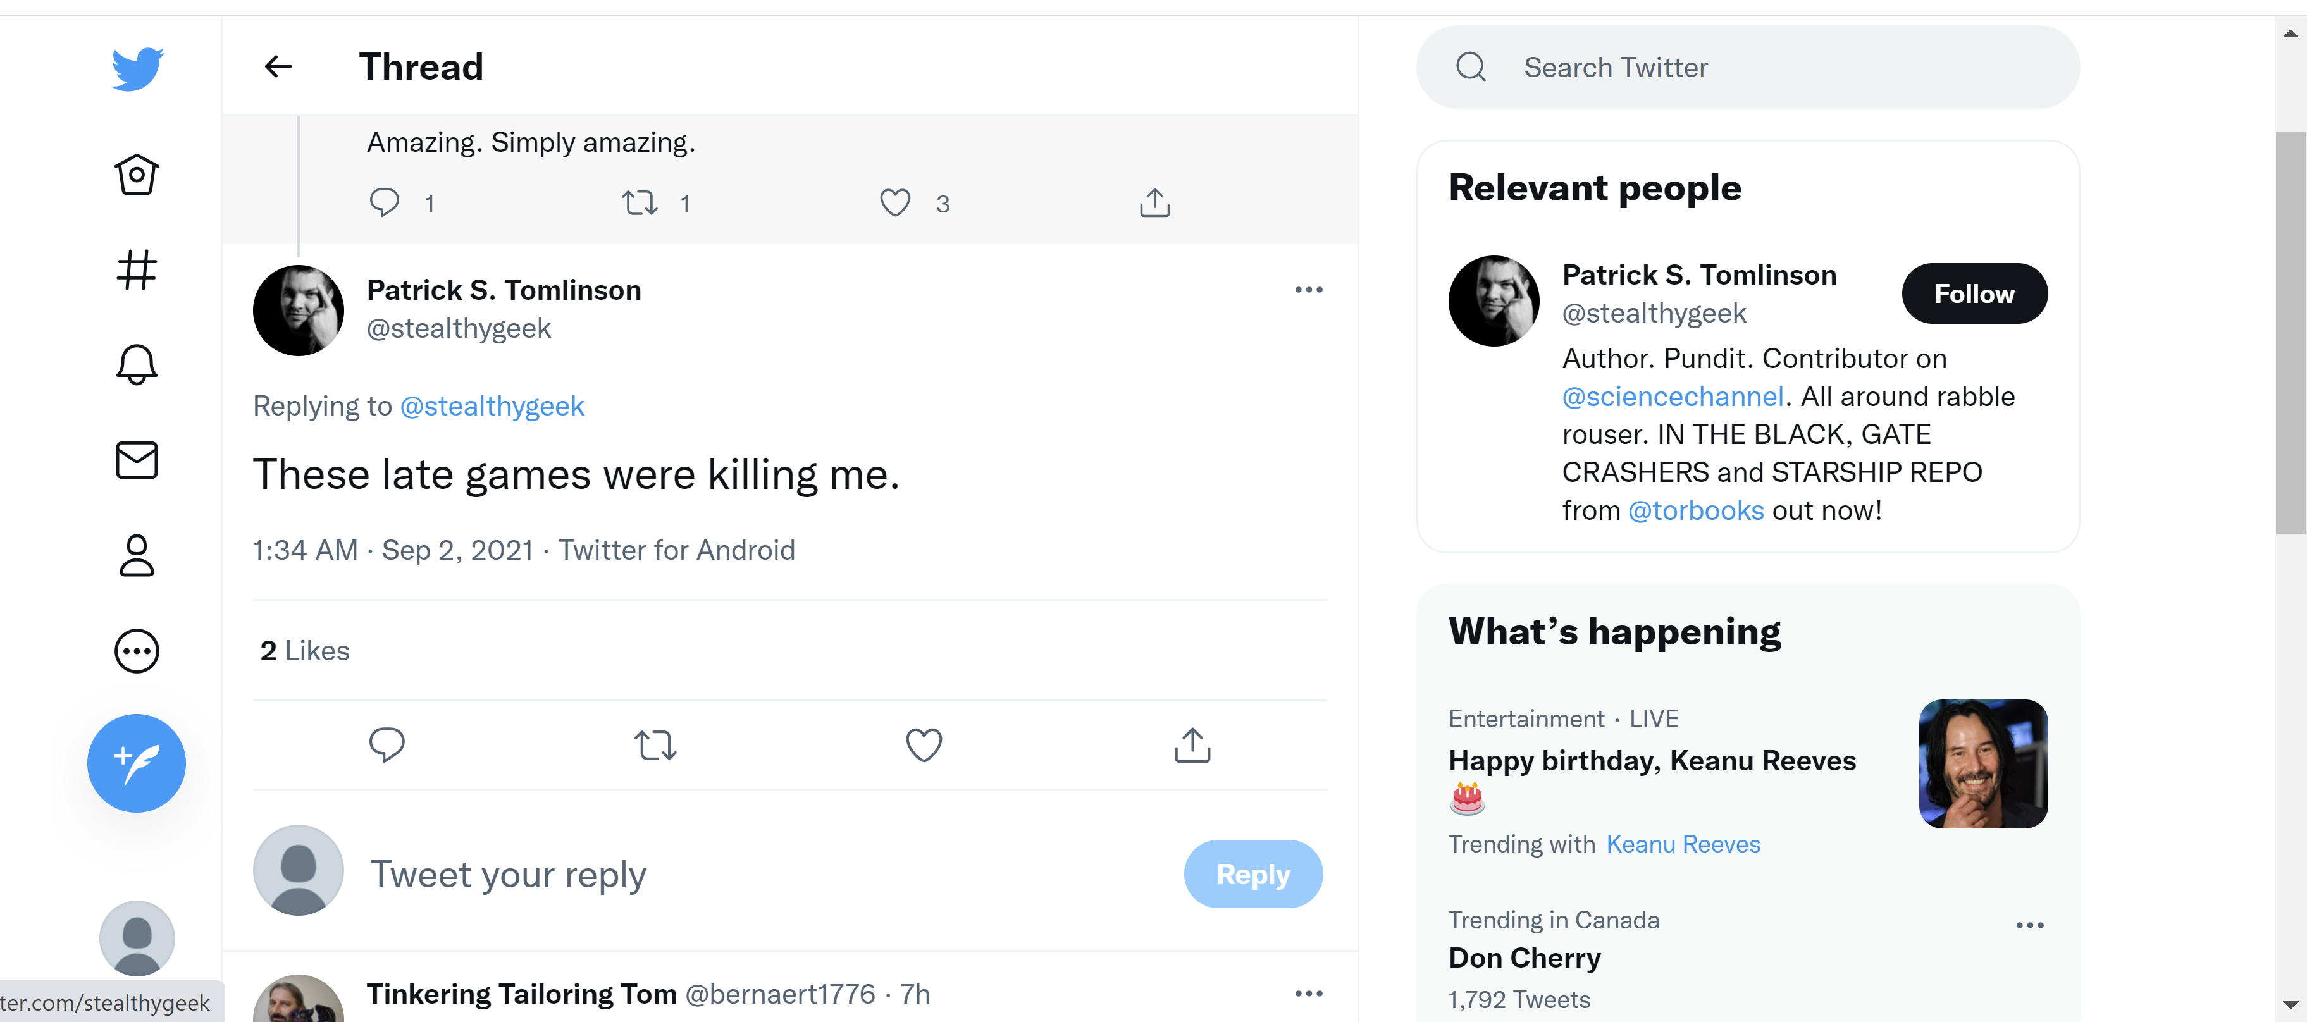
Task: Open more options for Don Cherry trend
Action: click(2029, 925)
